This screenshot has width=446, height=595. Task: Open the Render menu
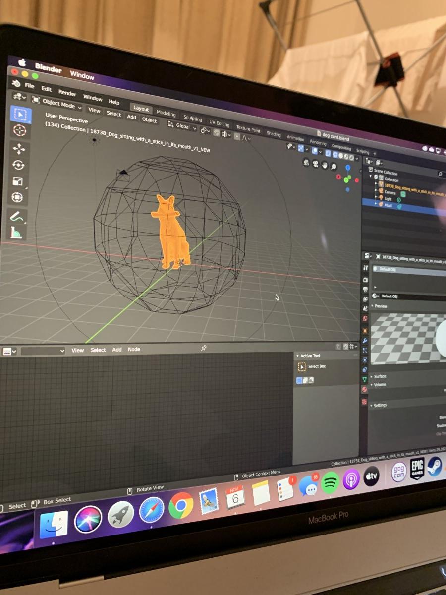click(x=67, y=93)
